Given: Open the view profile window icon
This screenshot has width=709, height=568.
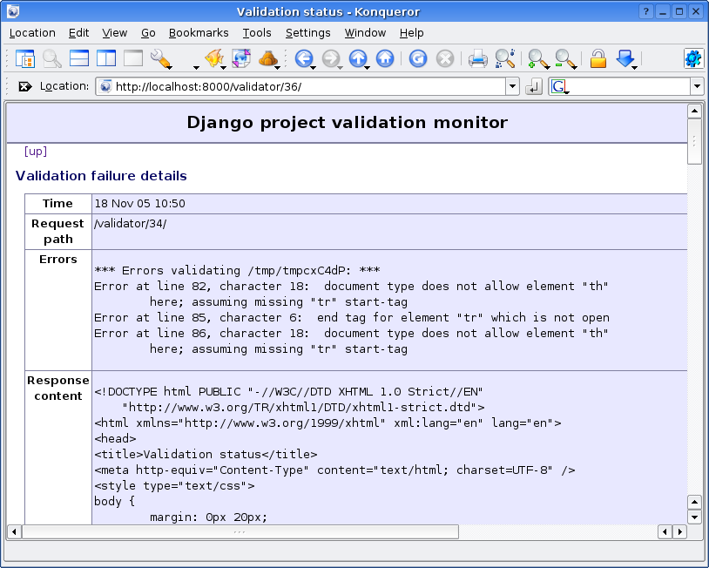Looking at the screenshot, I should pyautogui.click(x=25, y=58).
